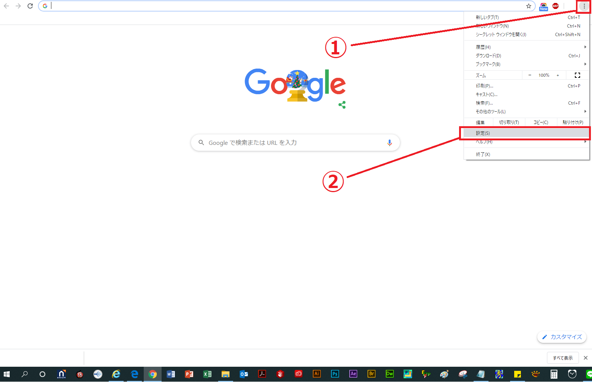Decrease zoom with the minus button
Viewport: 592px width, 382px height.
[530, 75]
